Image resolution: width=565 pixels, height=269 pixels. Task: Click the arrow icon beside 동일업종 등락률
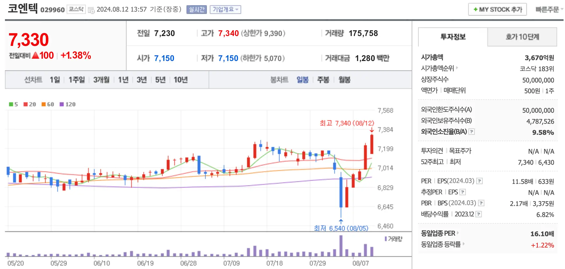pos(464,244)
